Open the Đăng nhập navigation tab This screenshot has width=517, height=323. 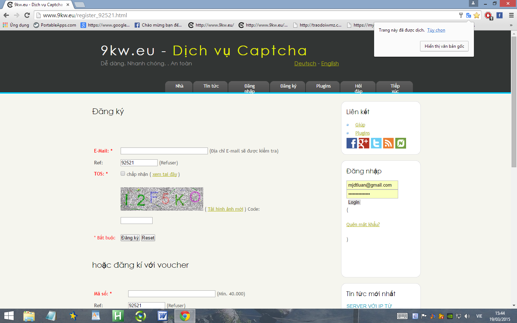pos(249,87)
